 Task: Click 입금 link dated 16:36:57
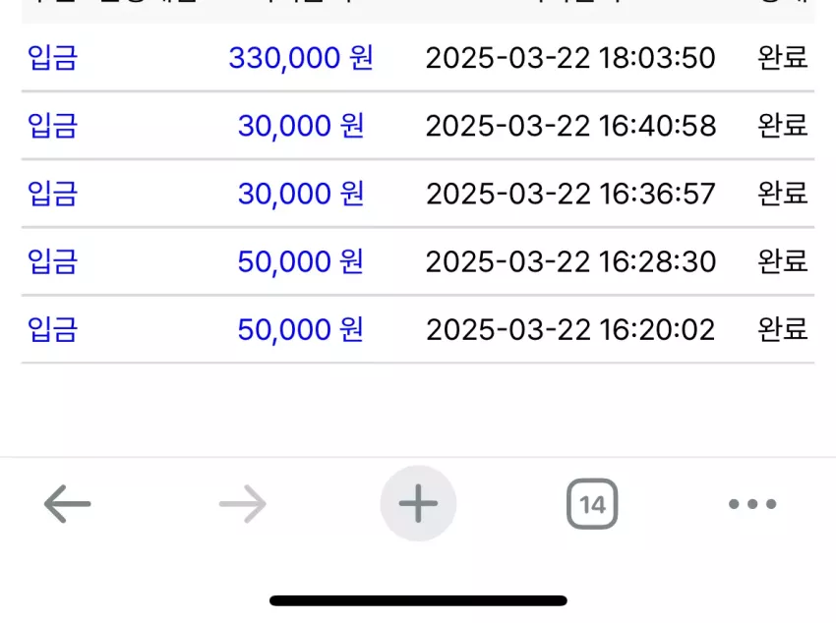click(53, 194)
